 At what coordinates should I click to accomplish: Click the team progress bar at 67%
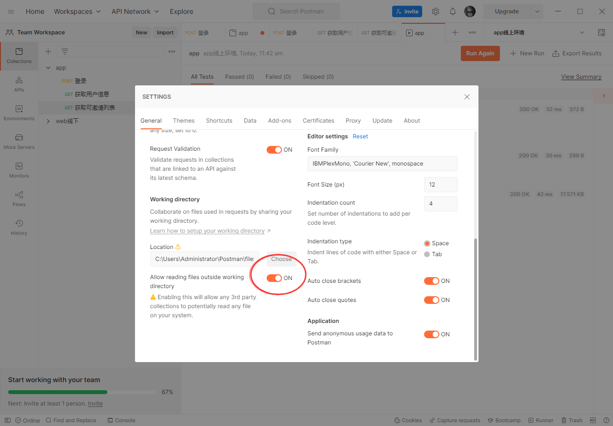pos(82,392)
